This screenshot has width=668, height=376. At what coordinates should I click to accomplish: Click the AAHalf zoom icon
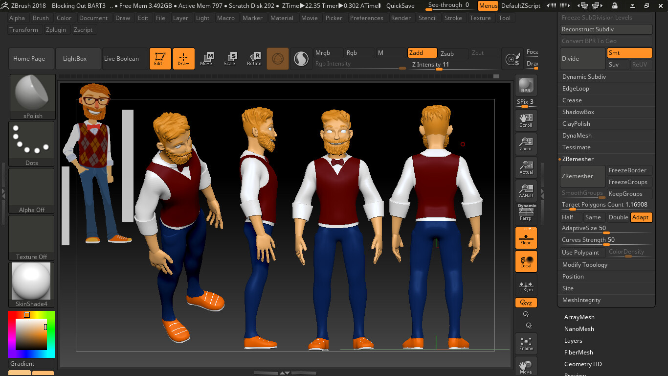pos(526,191)
